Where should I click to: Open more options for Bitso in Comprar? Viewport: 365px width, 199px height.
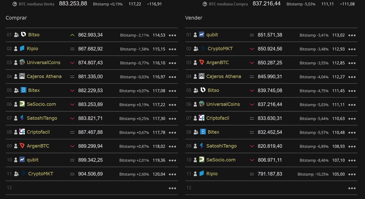tap(172, 35)
